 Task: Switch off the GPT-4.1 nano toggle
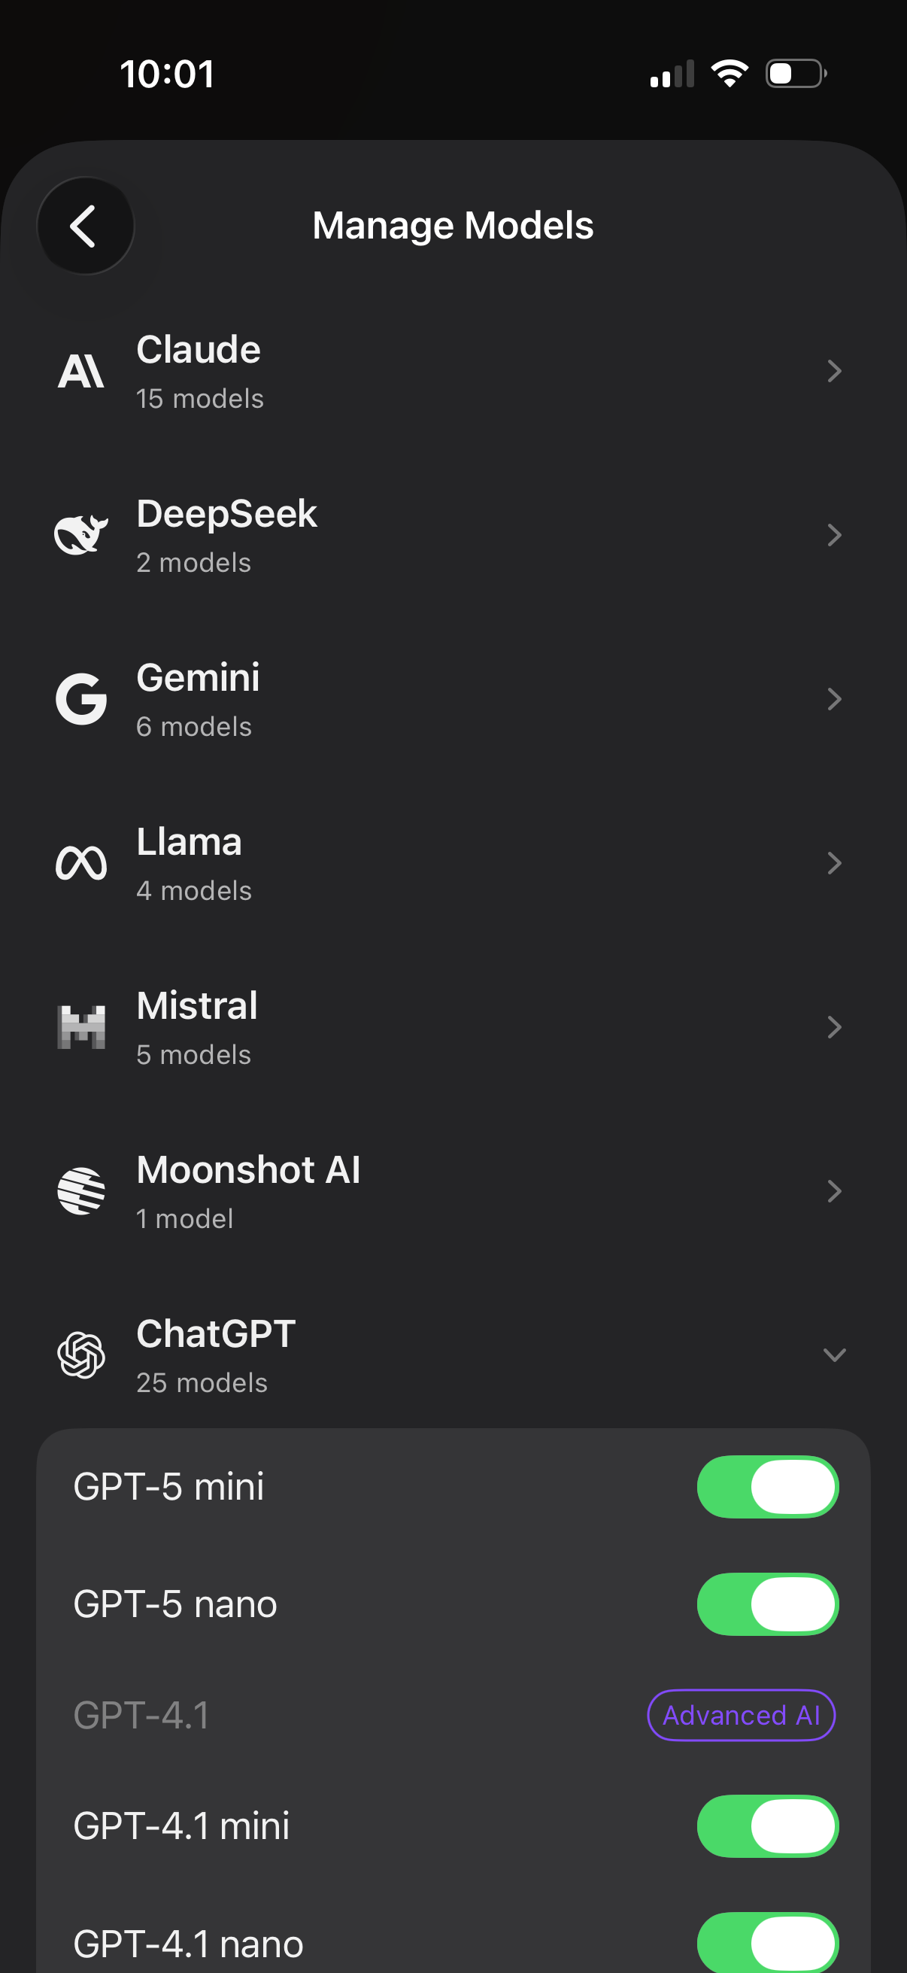pos(767,1942)
